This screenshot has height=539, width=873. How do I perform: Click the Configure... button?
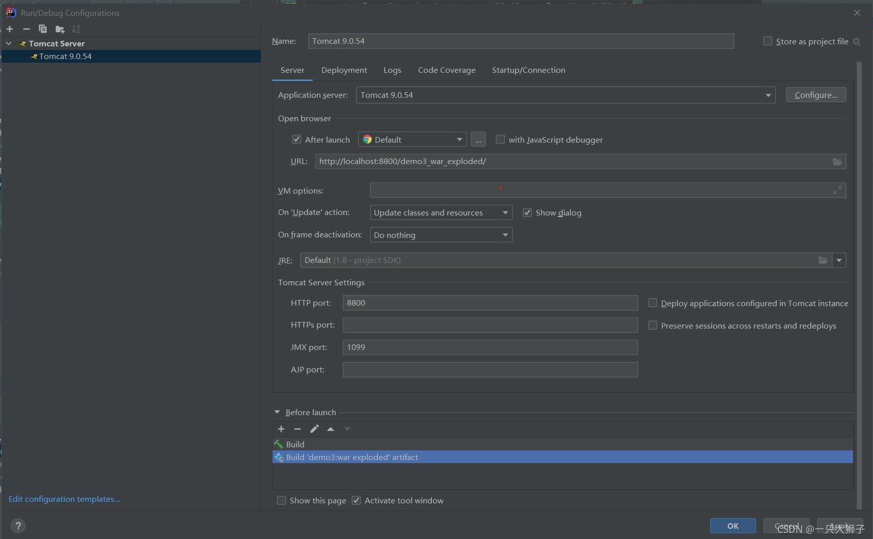click(x=816, y=95)
